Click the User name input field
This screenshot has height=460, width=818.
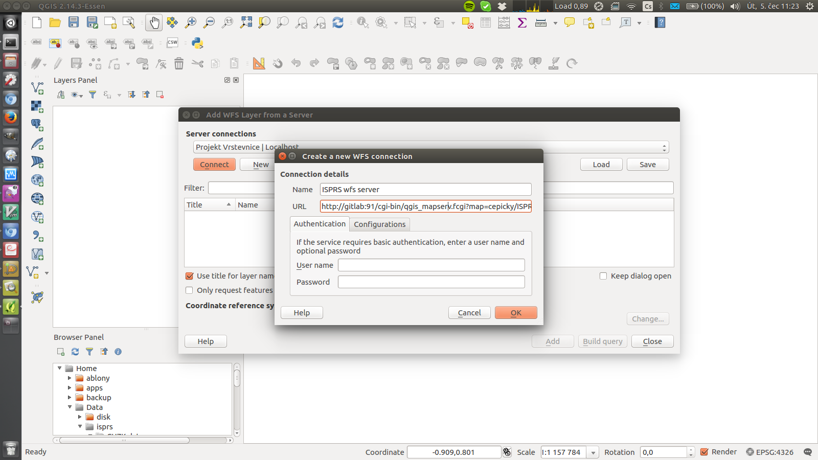pos(431,265)
